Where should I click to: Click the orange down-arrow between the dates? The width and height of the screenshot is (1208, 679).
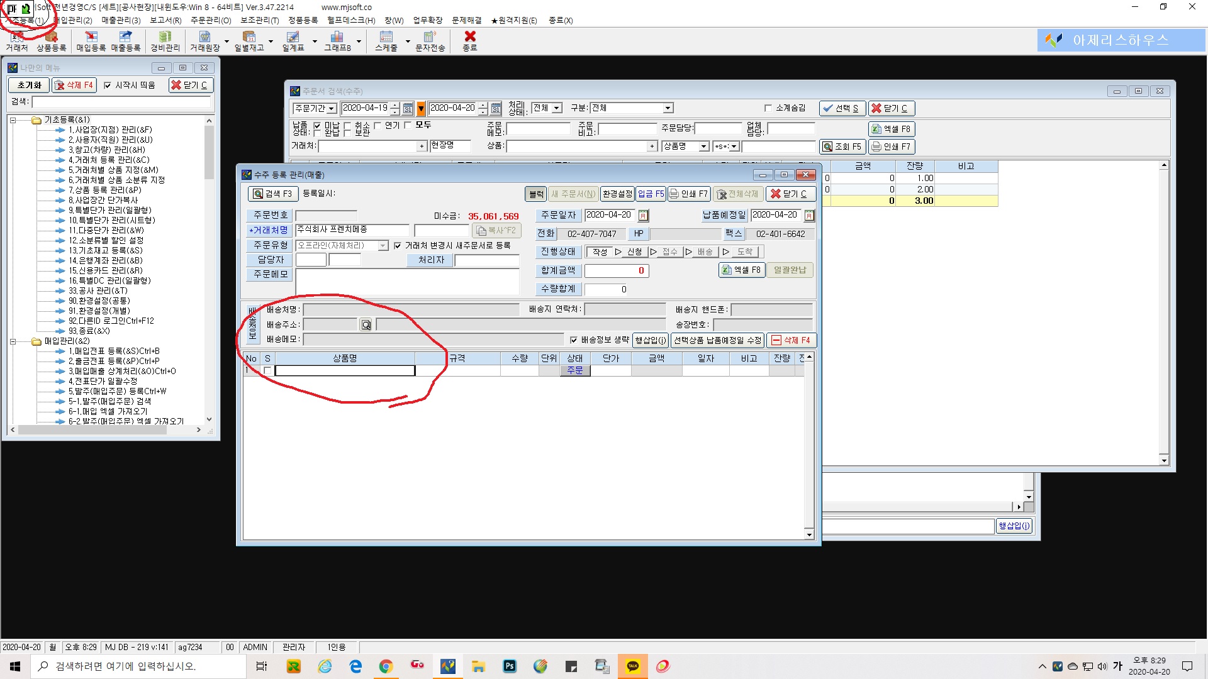421,108
